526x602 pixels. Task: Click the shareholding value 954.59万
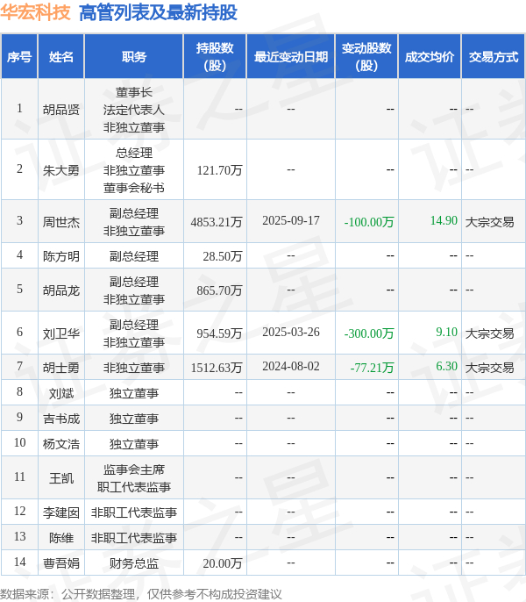pos(219,333)
